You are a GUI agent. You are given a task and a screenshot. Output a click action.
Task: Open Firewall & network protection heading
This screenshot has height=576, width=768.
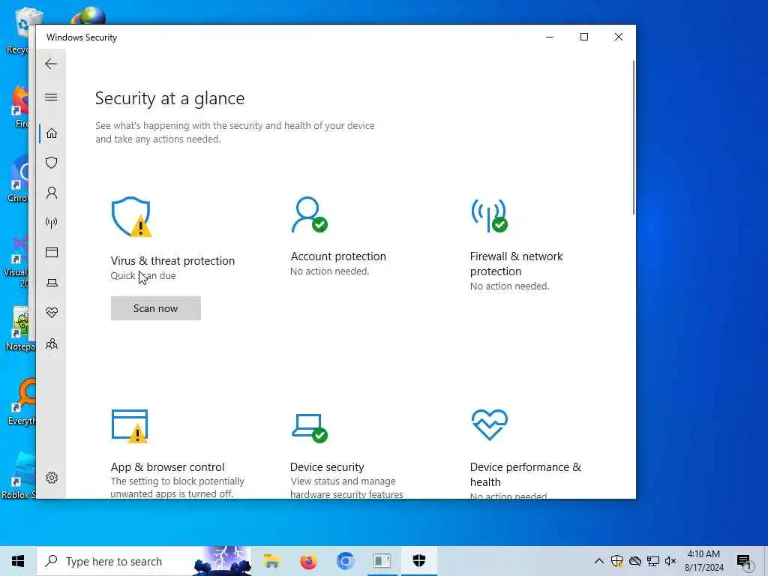(x=516, y=263)
